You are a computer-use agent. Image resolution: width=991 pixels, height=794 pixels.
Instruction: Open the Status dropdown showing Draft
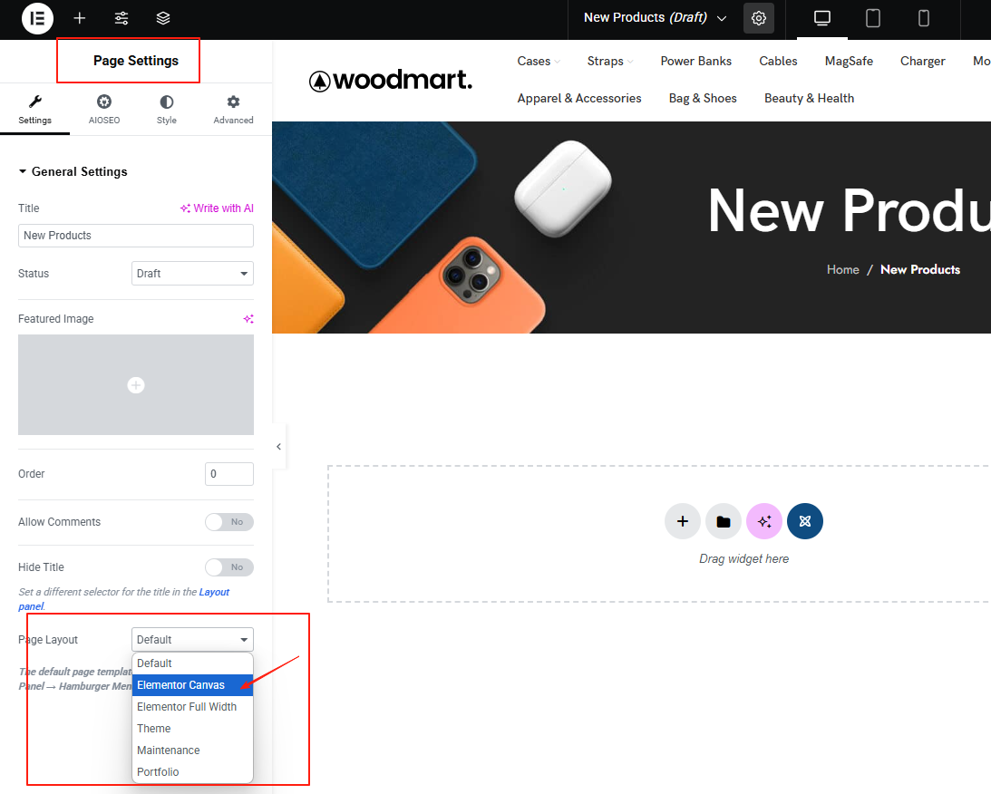[x=192, y=273]
